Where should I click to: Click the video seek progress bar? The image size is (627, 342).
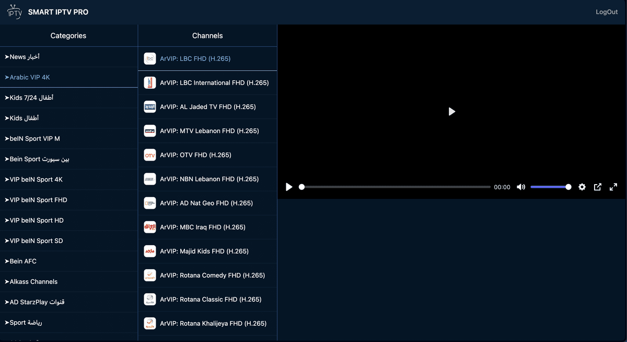(x=396, y=187)
